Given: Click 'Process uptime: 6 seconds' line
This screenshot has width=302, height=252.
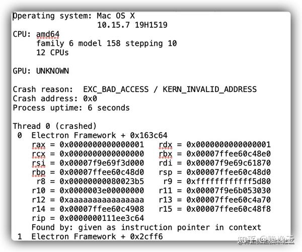Looking at the screenshot, I should pyautogui.click(x=71, y=108).
